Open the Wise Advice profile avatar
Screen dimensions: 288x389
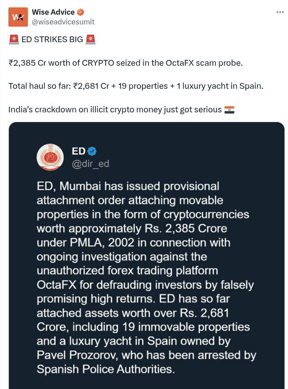18,17
